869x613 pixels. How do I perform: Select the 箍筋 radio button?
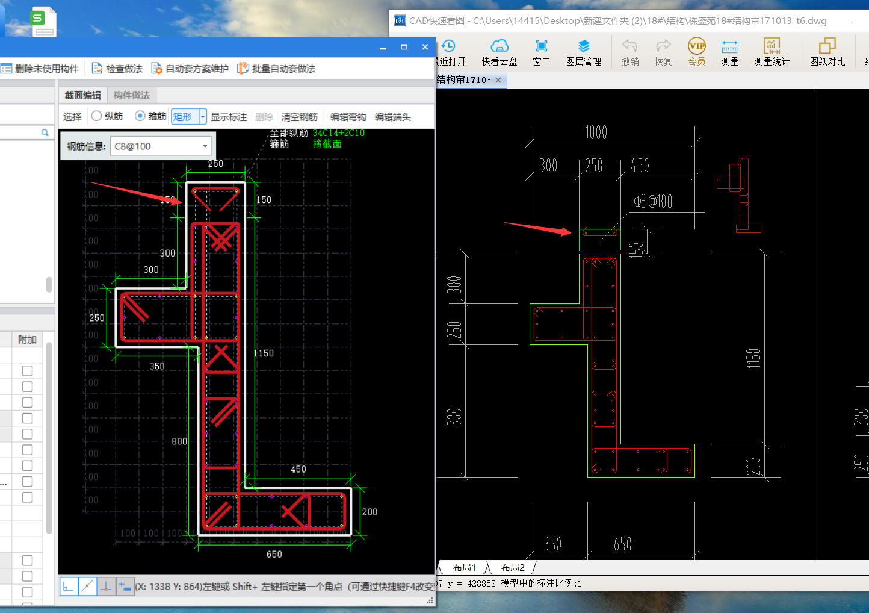pos(140,116)
